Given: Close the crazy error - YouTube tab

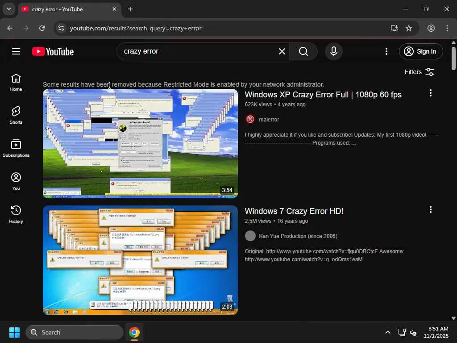Looking at the screenshot, I should pyautogui.click(x=114, y=9).
